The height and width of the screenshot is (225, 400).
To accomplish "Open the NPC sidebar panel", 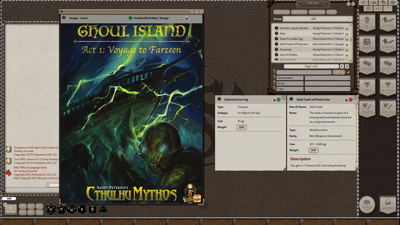I will (x=367, y=87).
